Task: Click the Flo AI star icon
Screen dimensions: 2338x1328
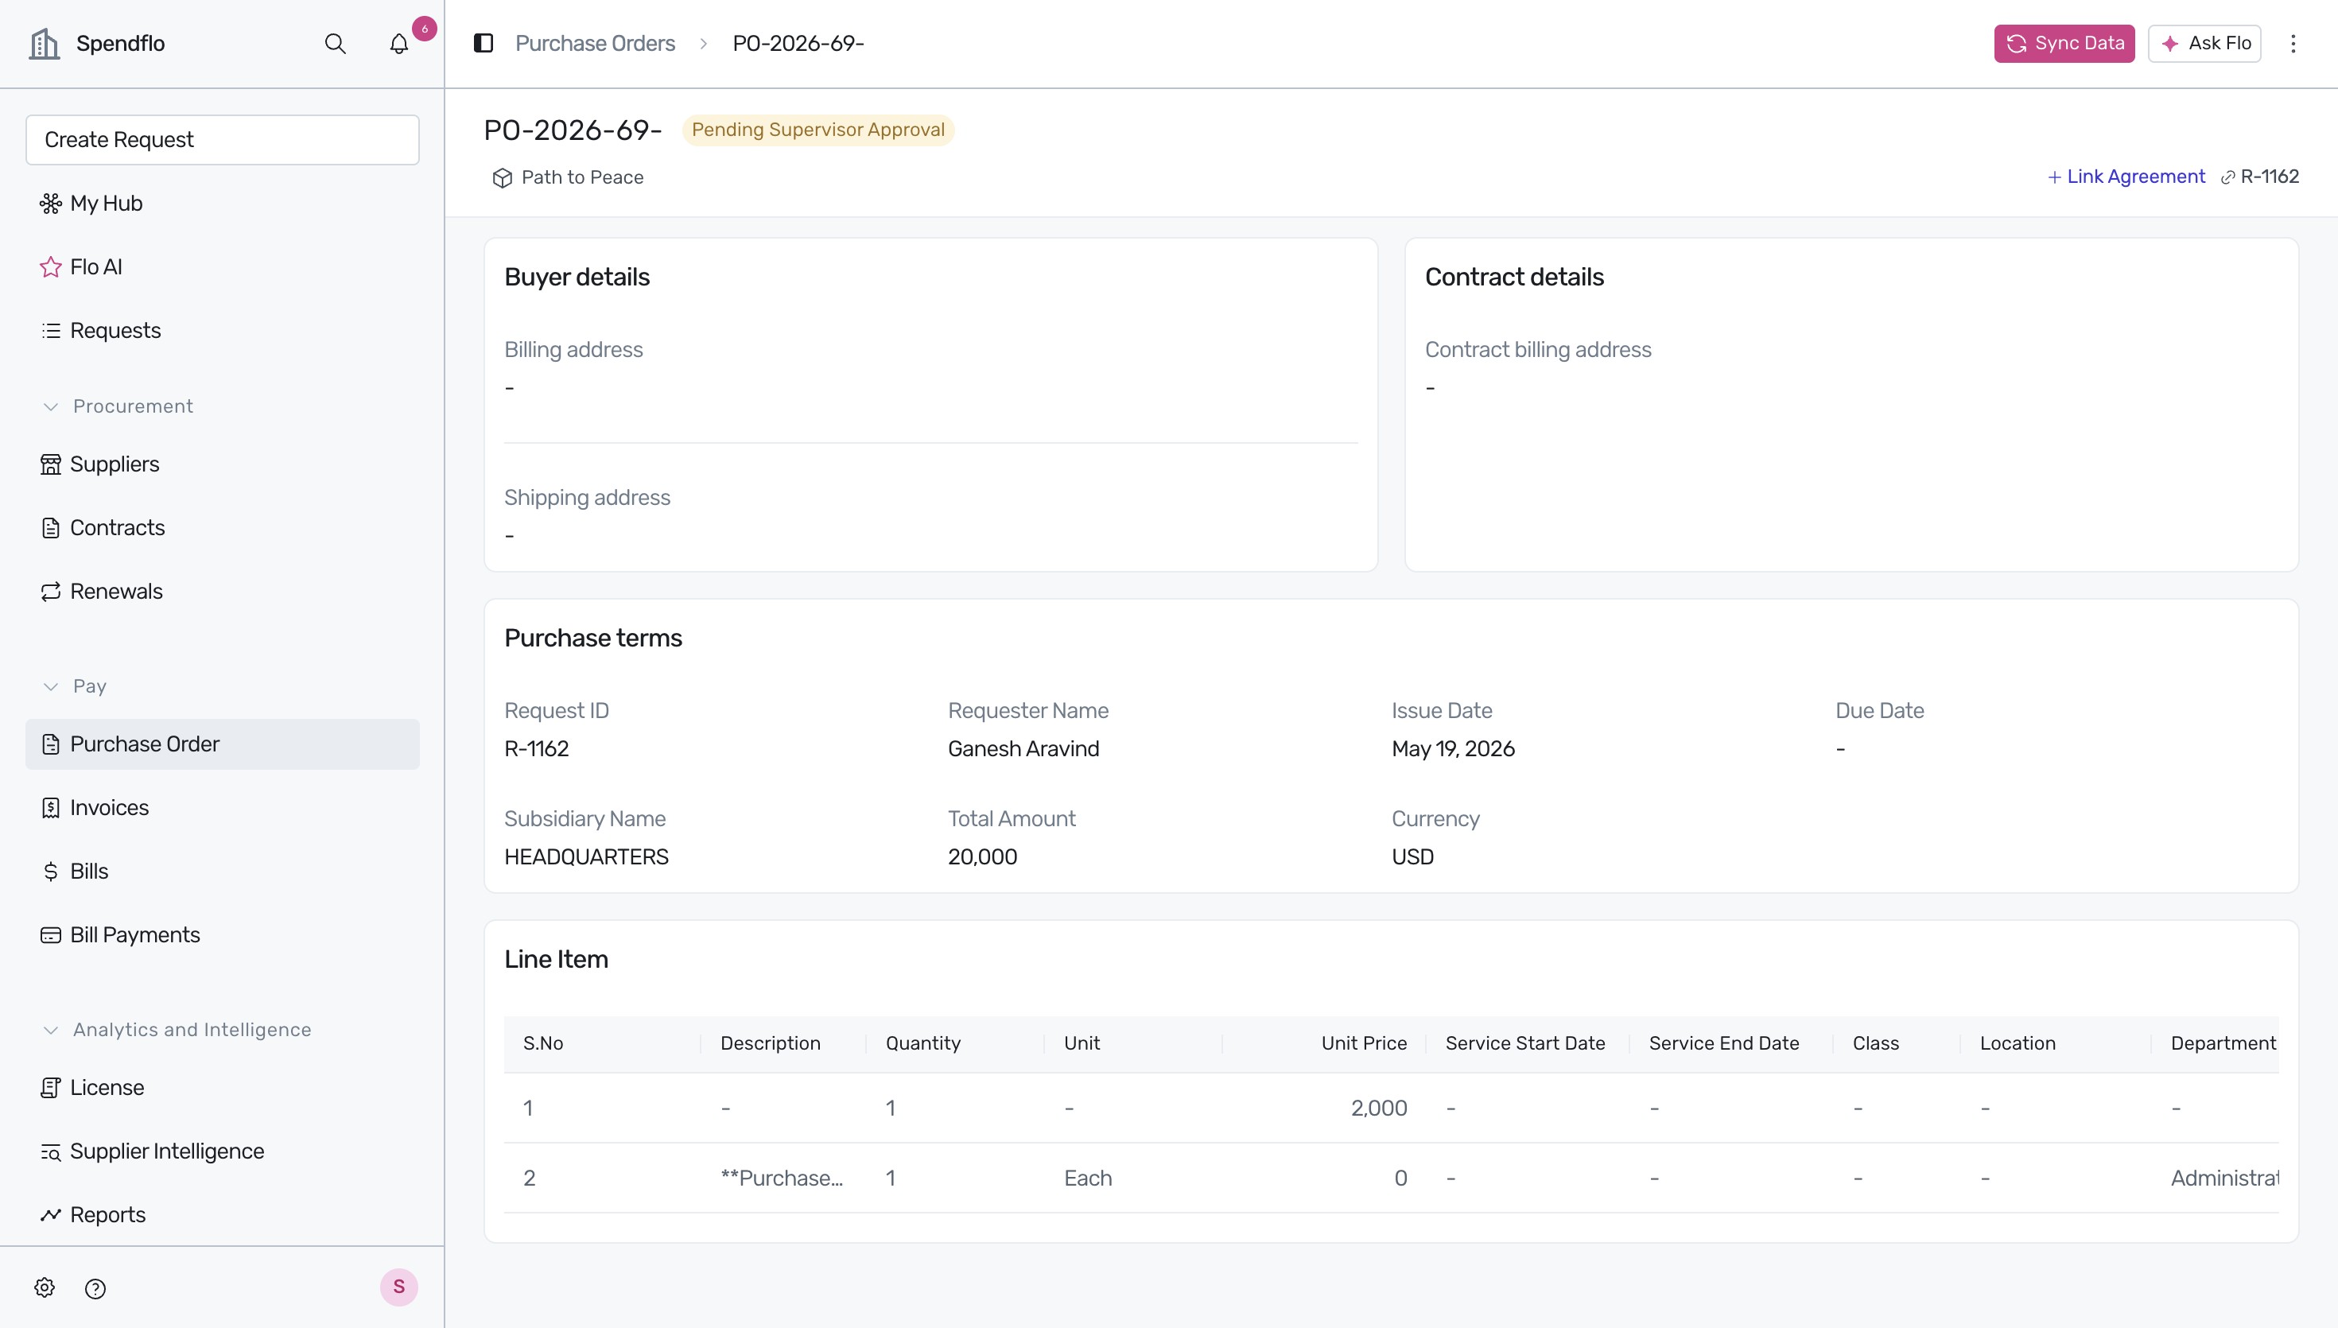Action: [50, 267]
